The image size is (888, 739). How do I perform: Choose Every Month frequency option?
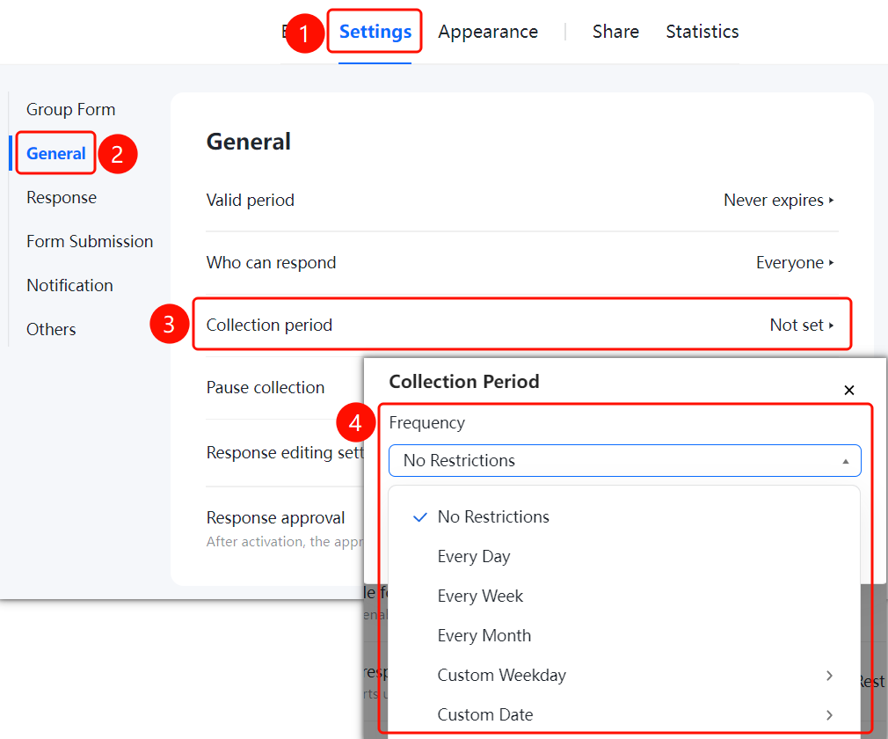(484, 636)
